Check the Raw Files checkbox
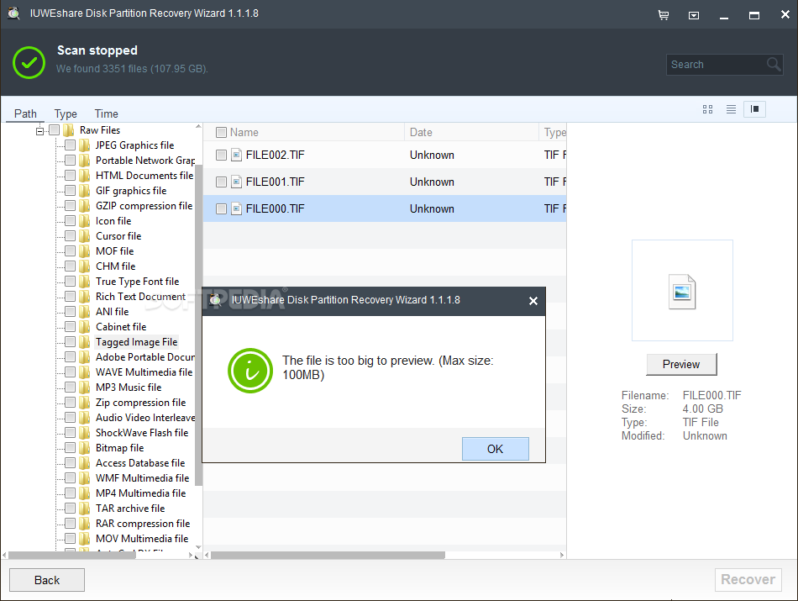Viewport: 798px width, 601px height. [x=55, y=130]
